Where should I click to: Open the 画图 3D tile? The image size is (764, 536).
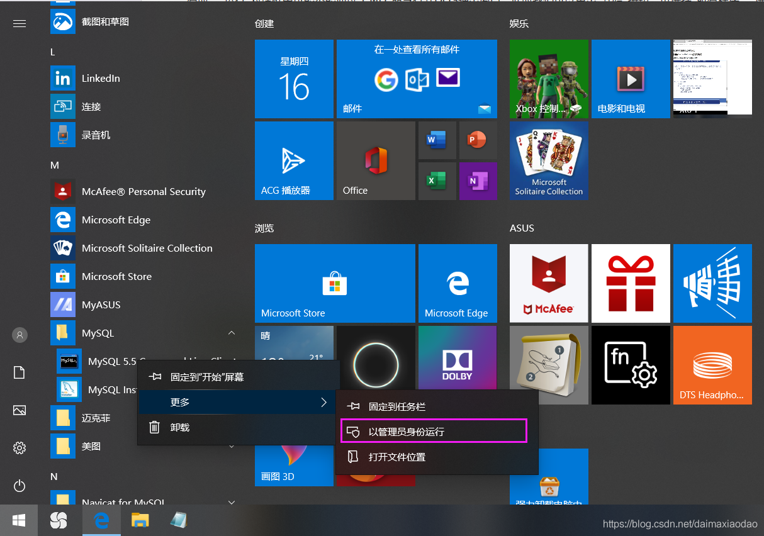point(294,466)
